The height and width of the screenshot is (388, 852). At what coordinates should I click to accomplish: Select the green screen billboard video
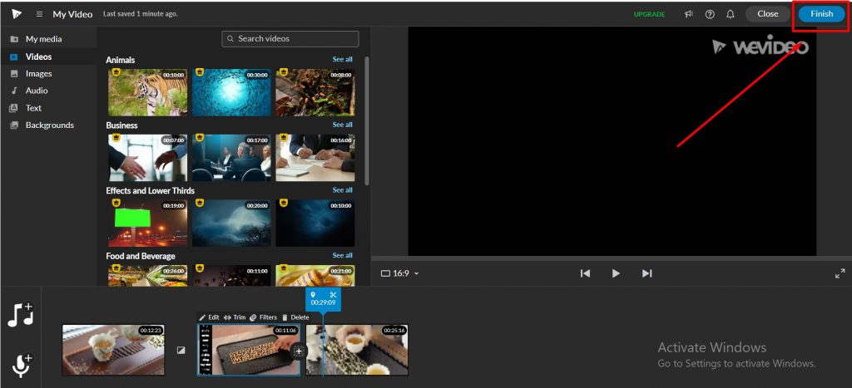pyautogui.click(x=148, y=223)
